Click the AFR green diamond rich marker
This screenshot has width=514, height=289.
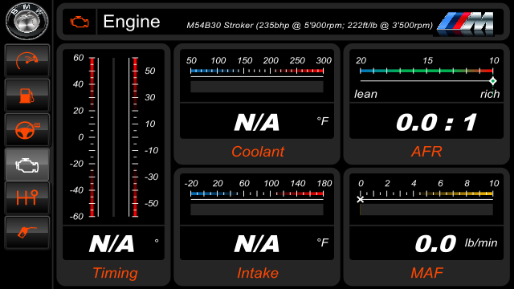[x=492, y=80]
